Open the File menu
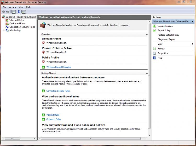Viewport: 196px width, 146px height. 5,7
